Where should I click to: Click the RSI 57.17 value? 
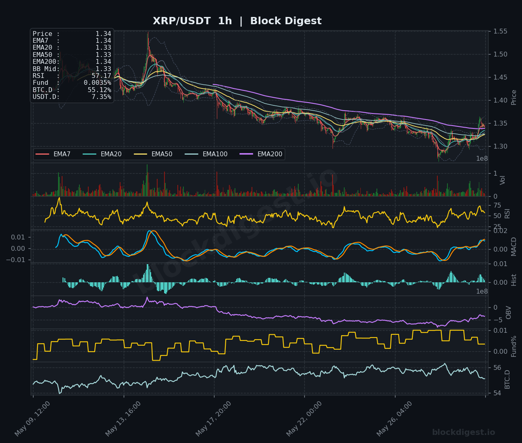click(x=101, y=76)
